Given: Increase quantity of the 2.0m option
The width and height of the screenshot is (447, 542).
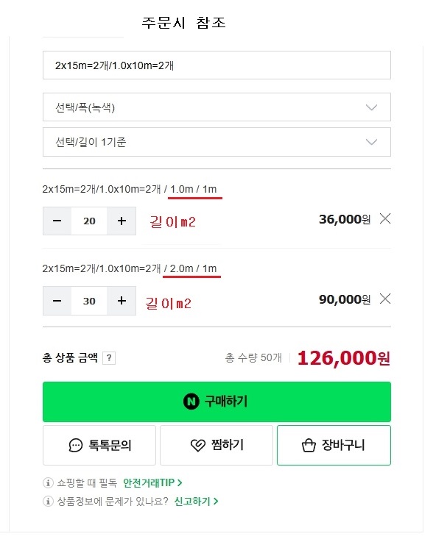Looking at the screenshot, I should (x=122, y=301).
